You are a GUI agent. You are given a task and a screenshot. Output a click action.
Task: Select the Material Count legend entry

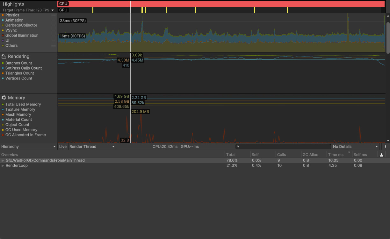18,119
